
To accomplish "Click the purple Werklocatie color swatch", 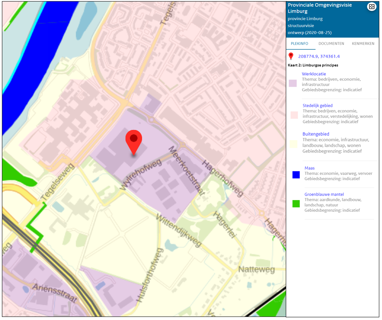I will pos(293,83).
